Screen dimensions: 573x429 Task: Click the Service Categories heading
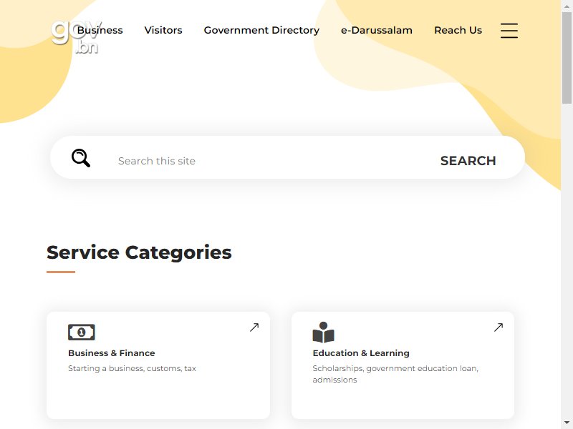click(139, 252)
